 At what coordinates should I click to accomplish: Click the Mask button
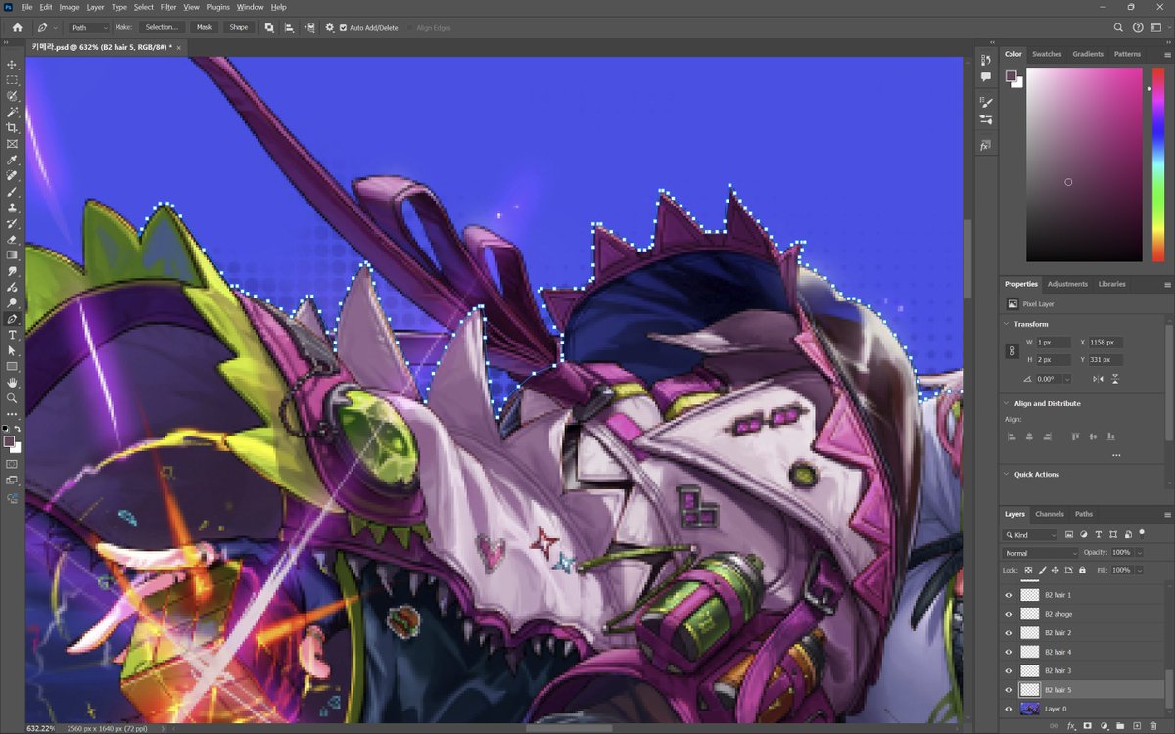(204, 27)
